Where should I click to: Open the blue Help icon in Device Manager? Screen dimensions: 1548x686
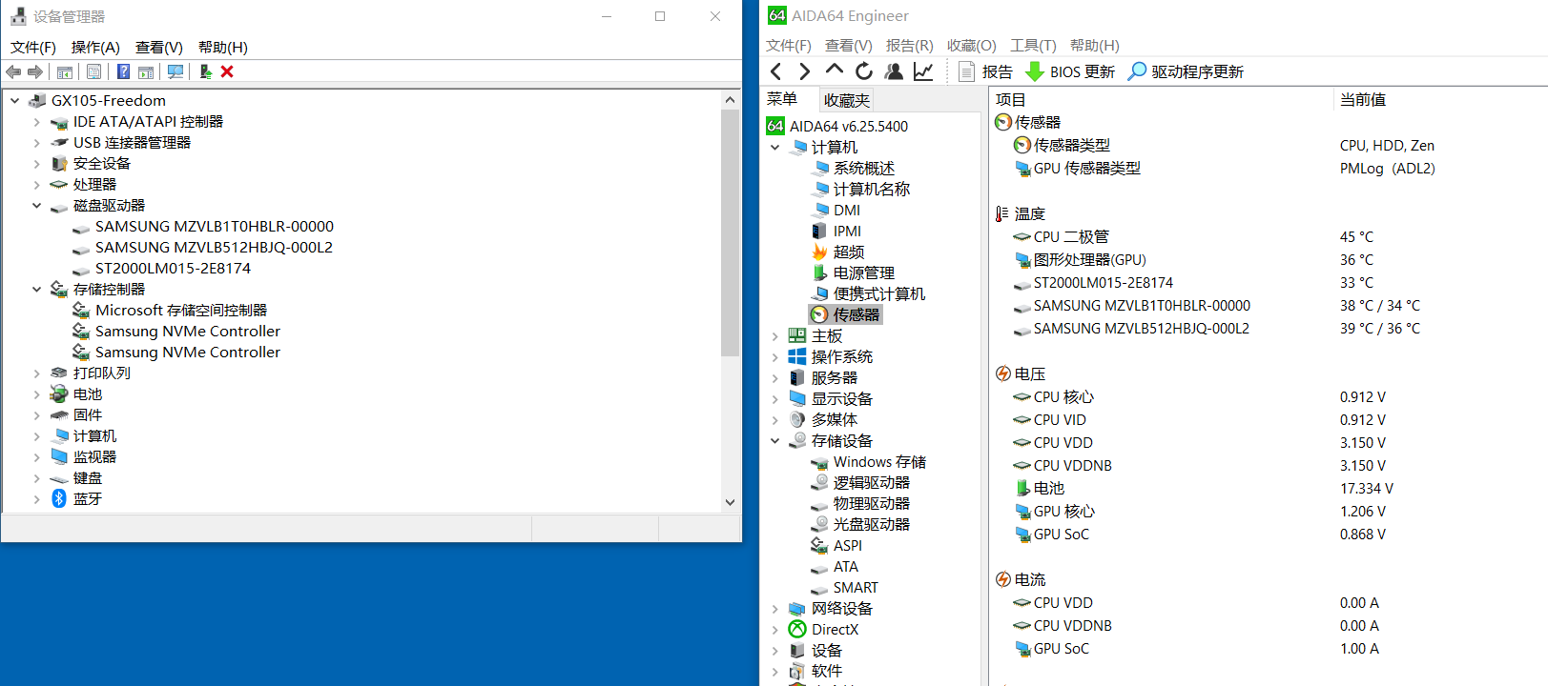coord(123,71)
